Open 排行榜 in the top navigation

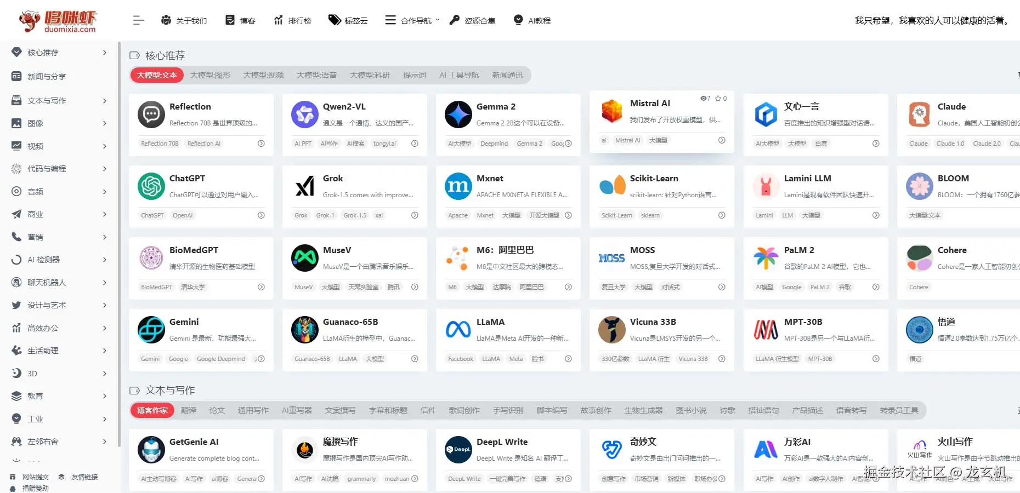pyautogui.click(x=292, y=20)
